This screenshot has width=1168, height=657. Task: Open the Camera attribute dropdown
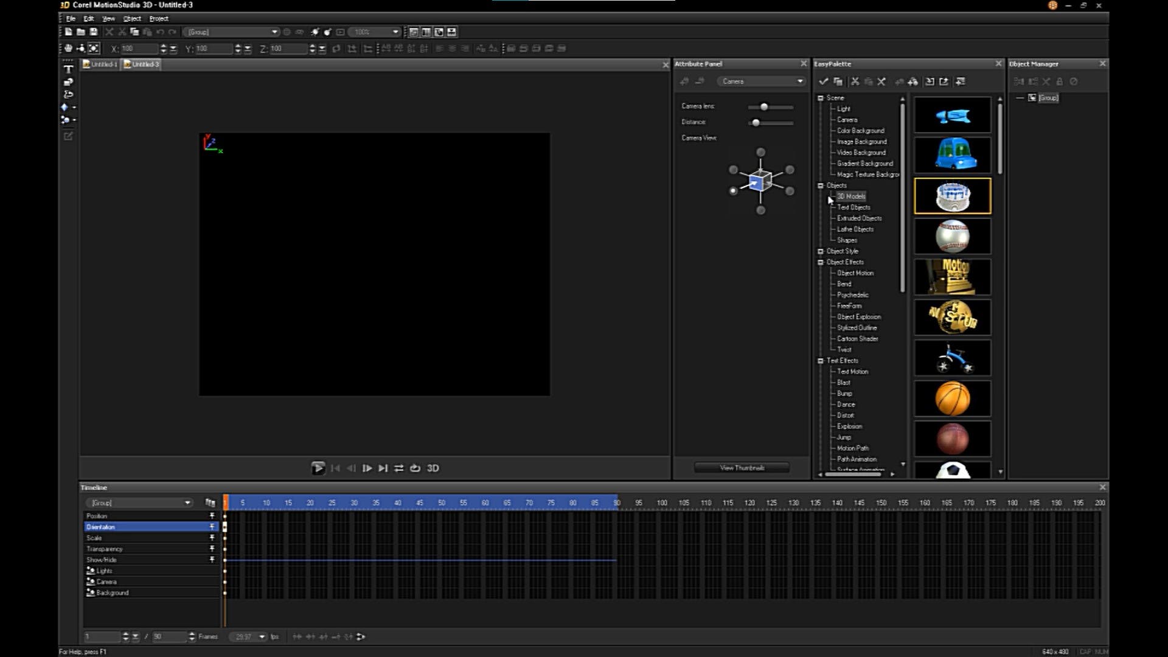(760, 82)
